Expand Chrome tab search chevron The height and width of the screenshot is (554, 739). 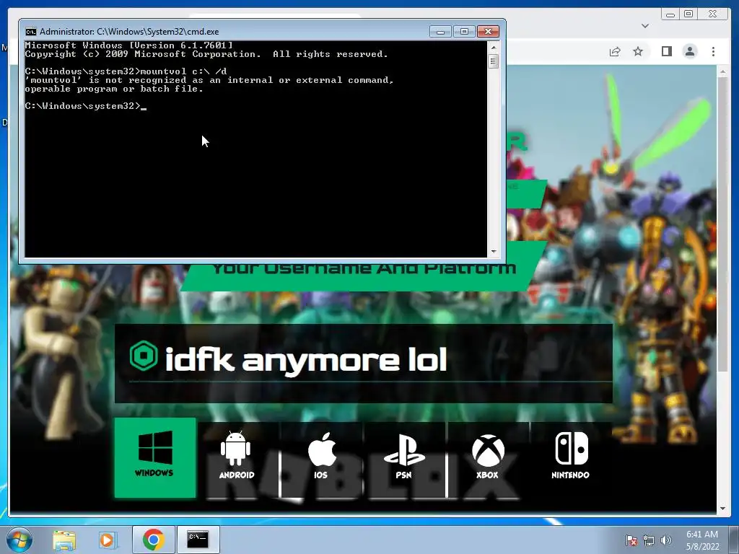(x=645, y=26)
